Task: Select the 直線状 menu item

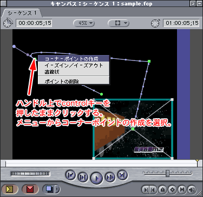Action: point(74,72)
